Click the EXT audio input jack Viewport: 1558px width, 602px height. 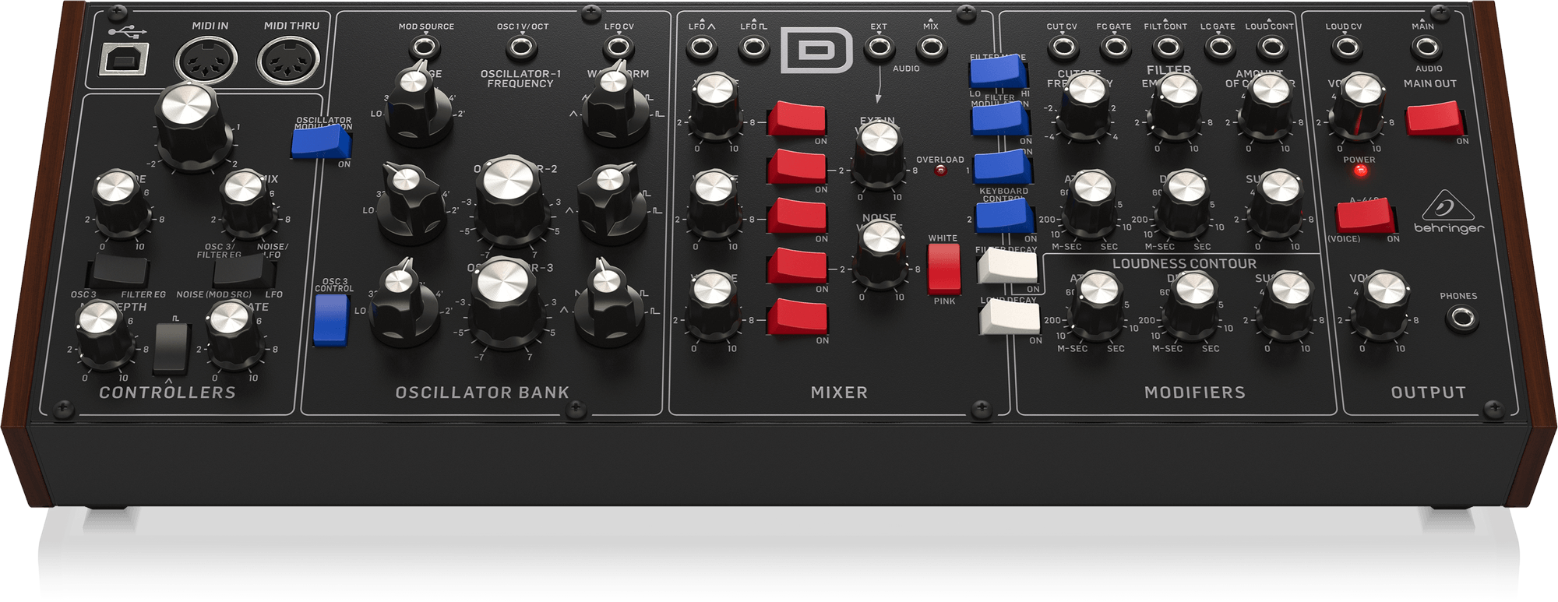(879, 48)
